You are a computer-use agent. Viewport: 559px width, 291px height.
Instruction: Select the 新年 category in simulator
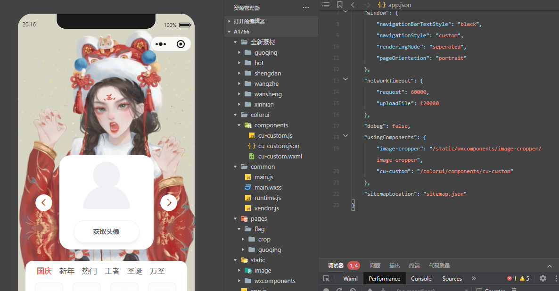[66, 271]
